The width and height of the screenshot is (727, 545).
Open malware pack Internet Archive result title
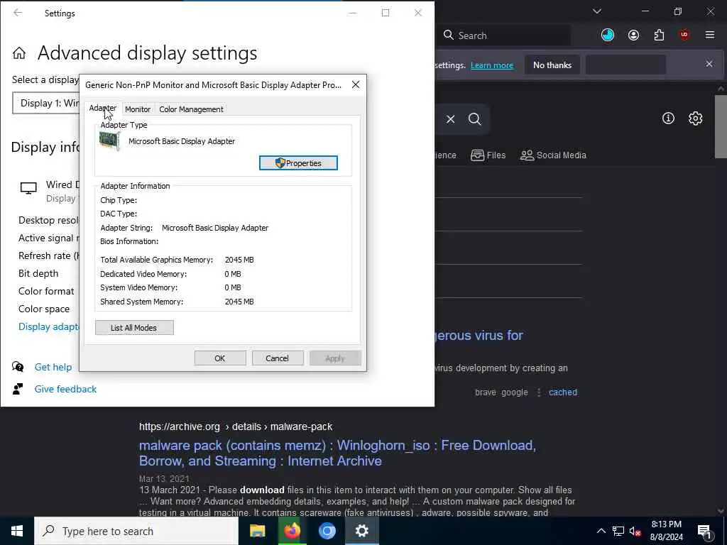[337, 453]
